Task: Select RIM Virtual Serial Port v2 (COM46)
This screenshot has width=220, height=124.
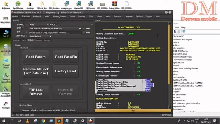Action: (x=188, y=83)
